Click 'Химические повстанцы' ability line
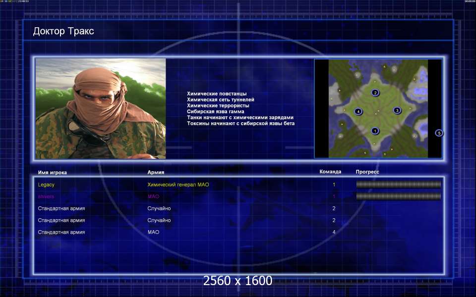 point(217,94)
